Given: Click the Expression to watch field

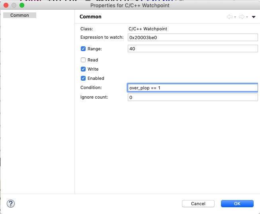Looking at the screenshot, I should 193,37.
